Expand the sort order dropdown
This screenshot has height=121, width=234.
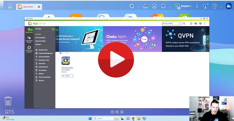[67, 53]
